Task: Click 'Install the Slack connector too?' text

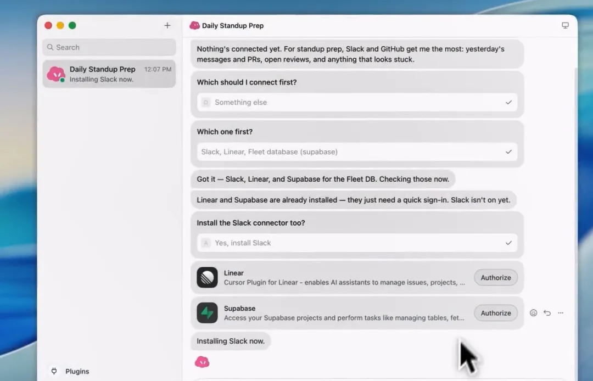Action: (251, 223)
